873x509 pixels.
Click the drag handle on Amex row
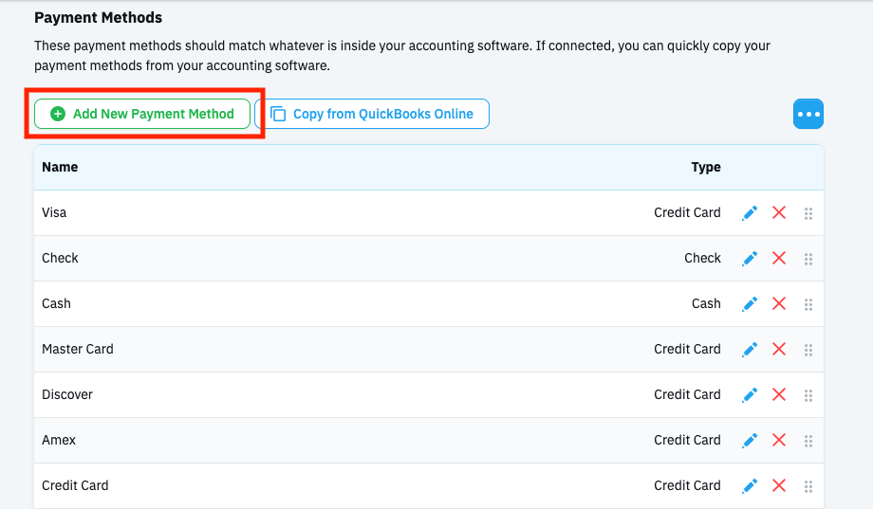click(808, 441)
